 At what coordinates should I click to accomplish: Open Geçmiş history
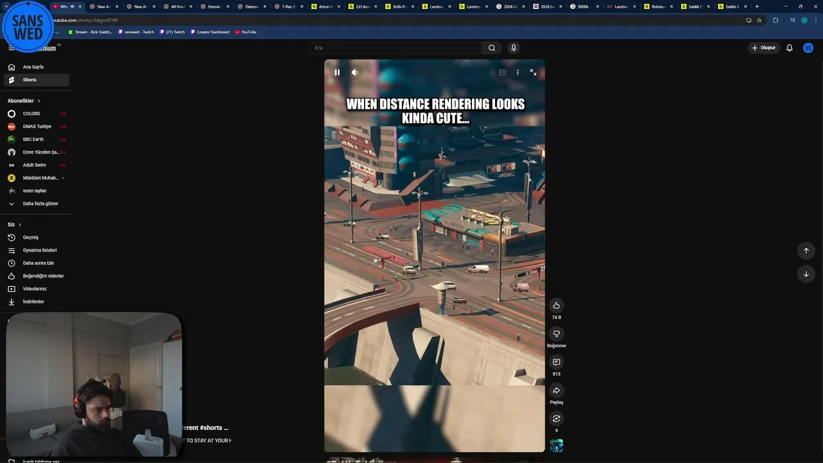click(37, 237)
